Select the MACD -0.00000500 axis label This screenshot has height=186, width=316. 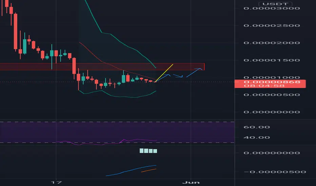tap(275, 172)
